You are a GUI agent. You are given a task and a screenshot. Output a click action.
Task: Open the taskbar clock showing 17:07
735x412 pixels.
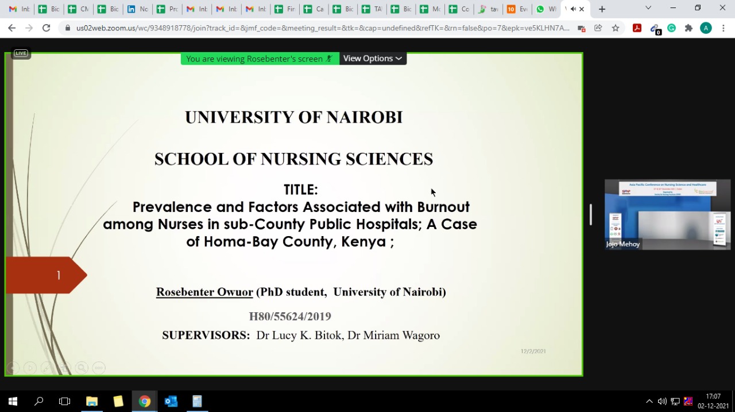(x=713, y=401)
